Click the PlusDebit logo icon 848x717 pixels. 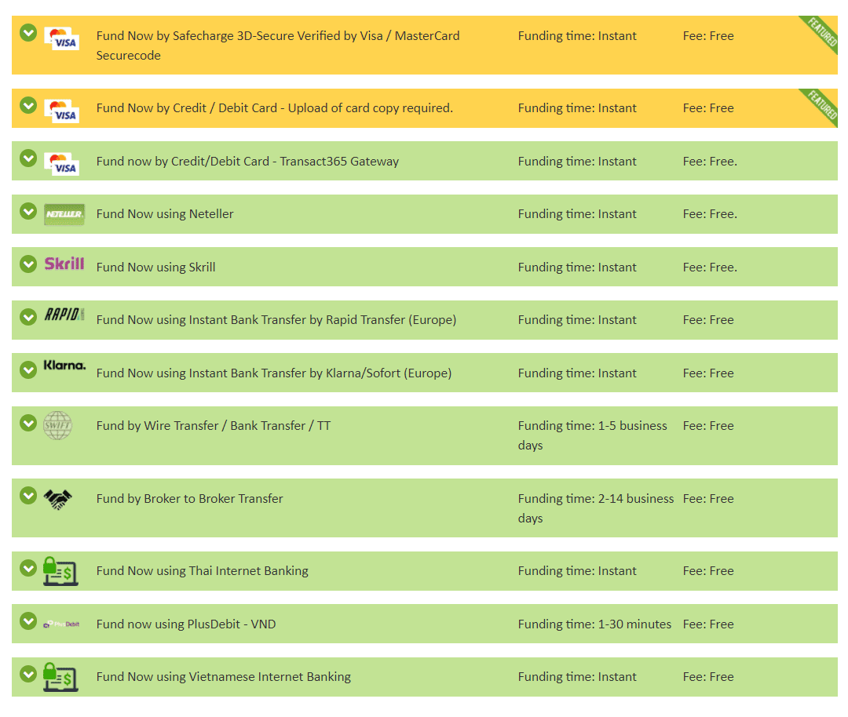[x=61, y=624]
